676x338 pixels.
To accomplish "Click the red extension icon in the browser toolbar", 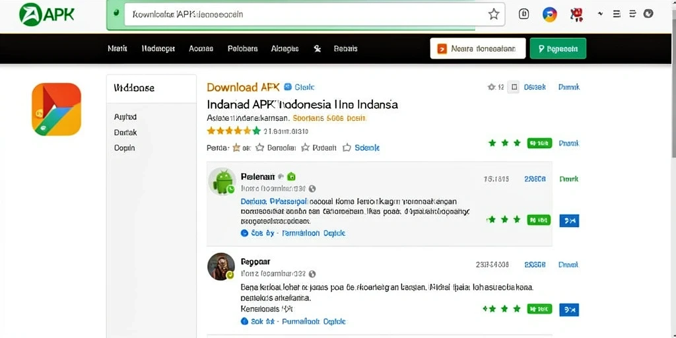I will [576, 15].
